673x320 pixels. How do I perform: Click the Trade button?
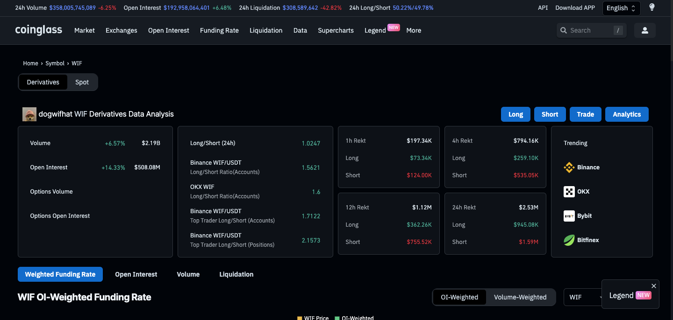point(586,114)
